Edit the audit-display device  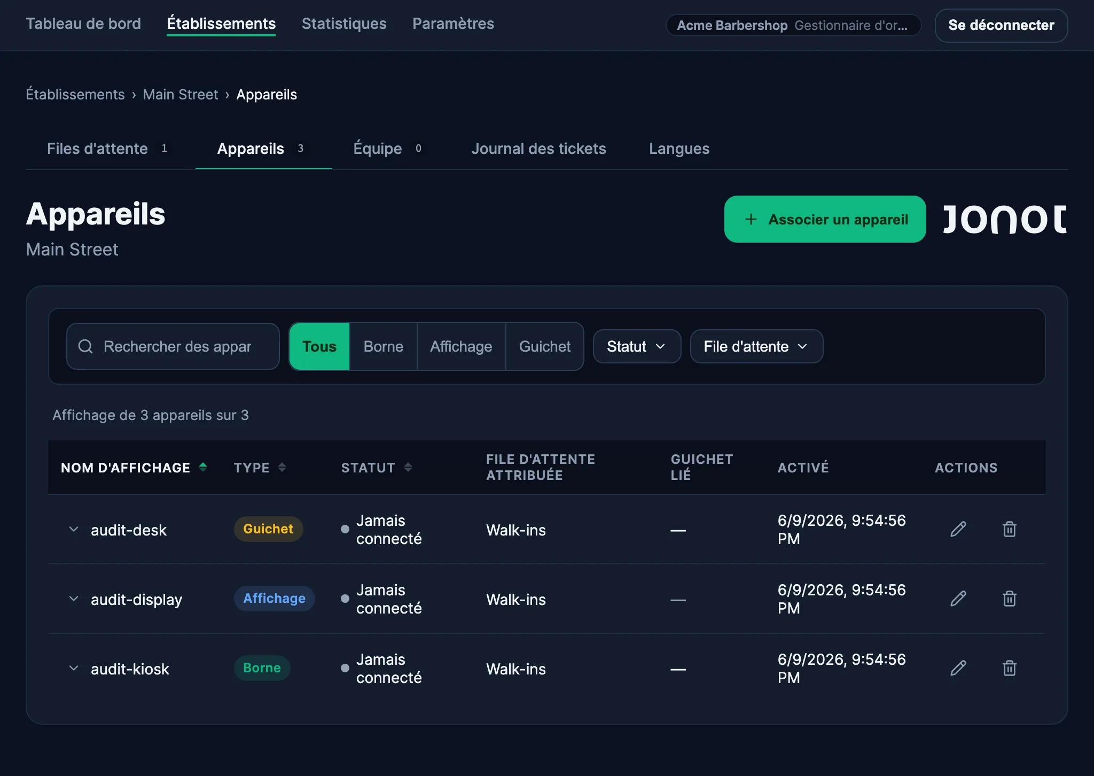[x=958, y=599]
